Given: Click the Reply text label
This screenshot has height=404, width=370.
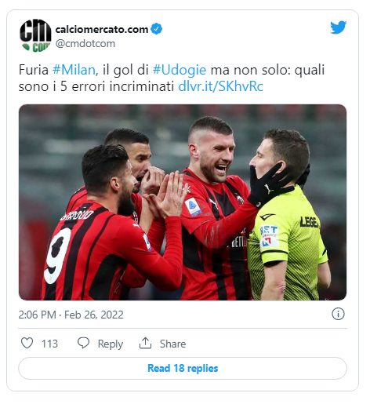Looking at the screenshot, I should pos(111,344).
